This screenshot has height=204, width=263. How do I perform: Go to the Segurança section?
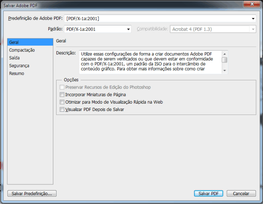click(19, 66)
